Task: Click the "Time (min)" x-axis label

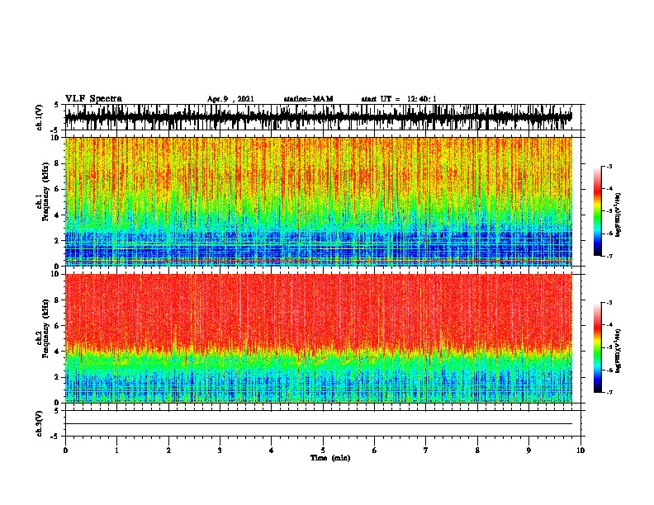Action: pos(330,458)
